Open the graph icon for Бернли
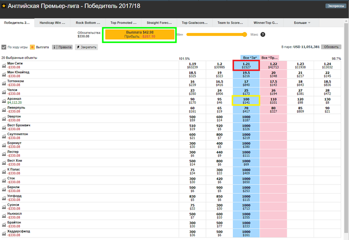The width and height of the screenshot is (349, 240). tap(4, 189)
